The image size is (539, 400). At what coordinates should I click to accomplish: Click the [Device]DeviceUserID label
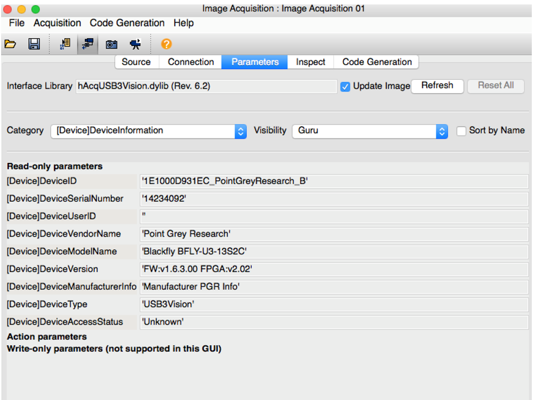[51, 216]
